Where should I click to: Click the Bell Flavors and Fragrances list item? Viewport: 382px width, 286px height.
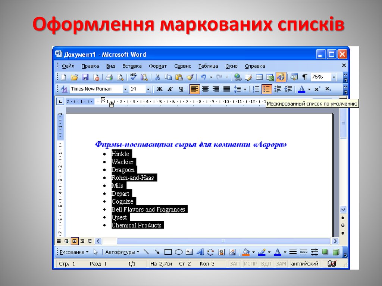tap(148, 210)
